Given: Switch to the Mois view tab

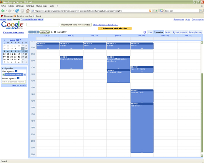Looking at the screenshot, I should pos(168,32).
